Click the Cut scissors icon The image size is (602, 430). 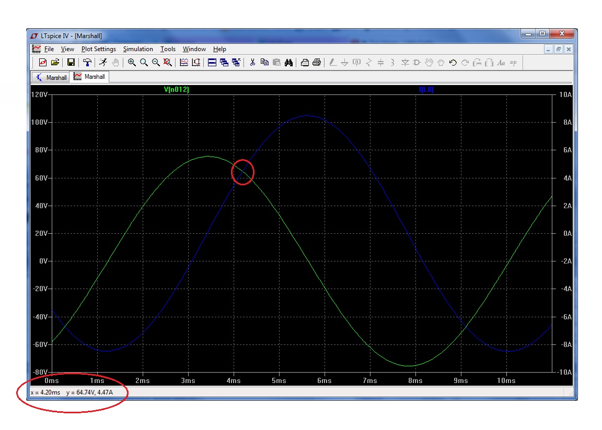click(252, 63)
